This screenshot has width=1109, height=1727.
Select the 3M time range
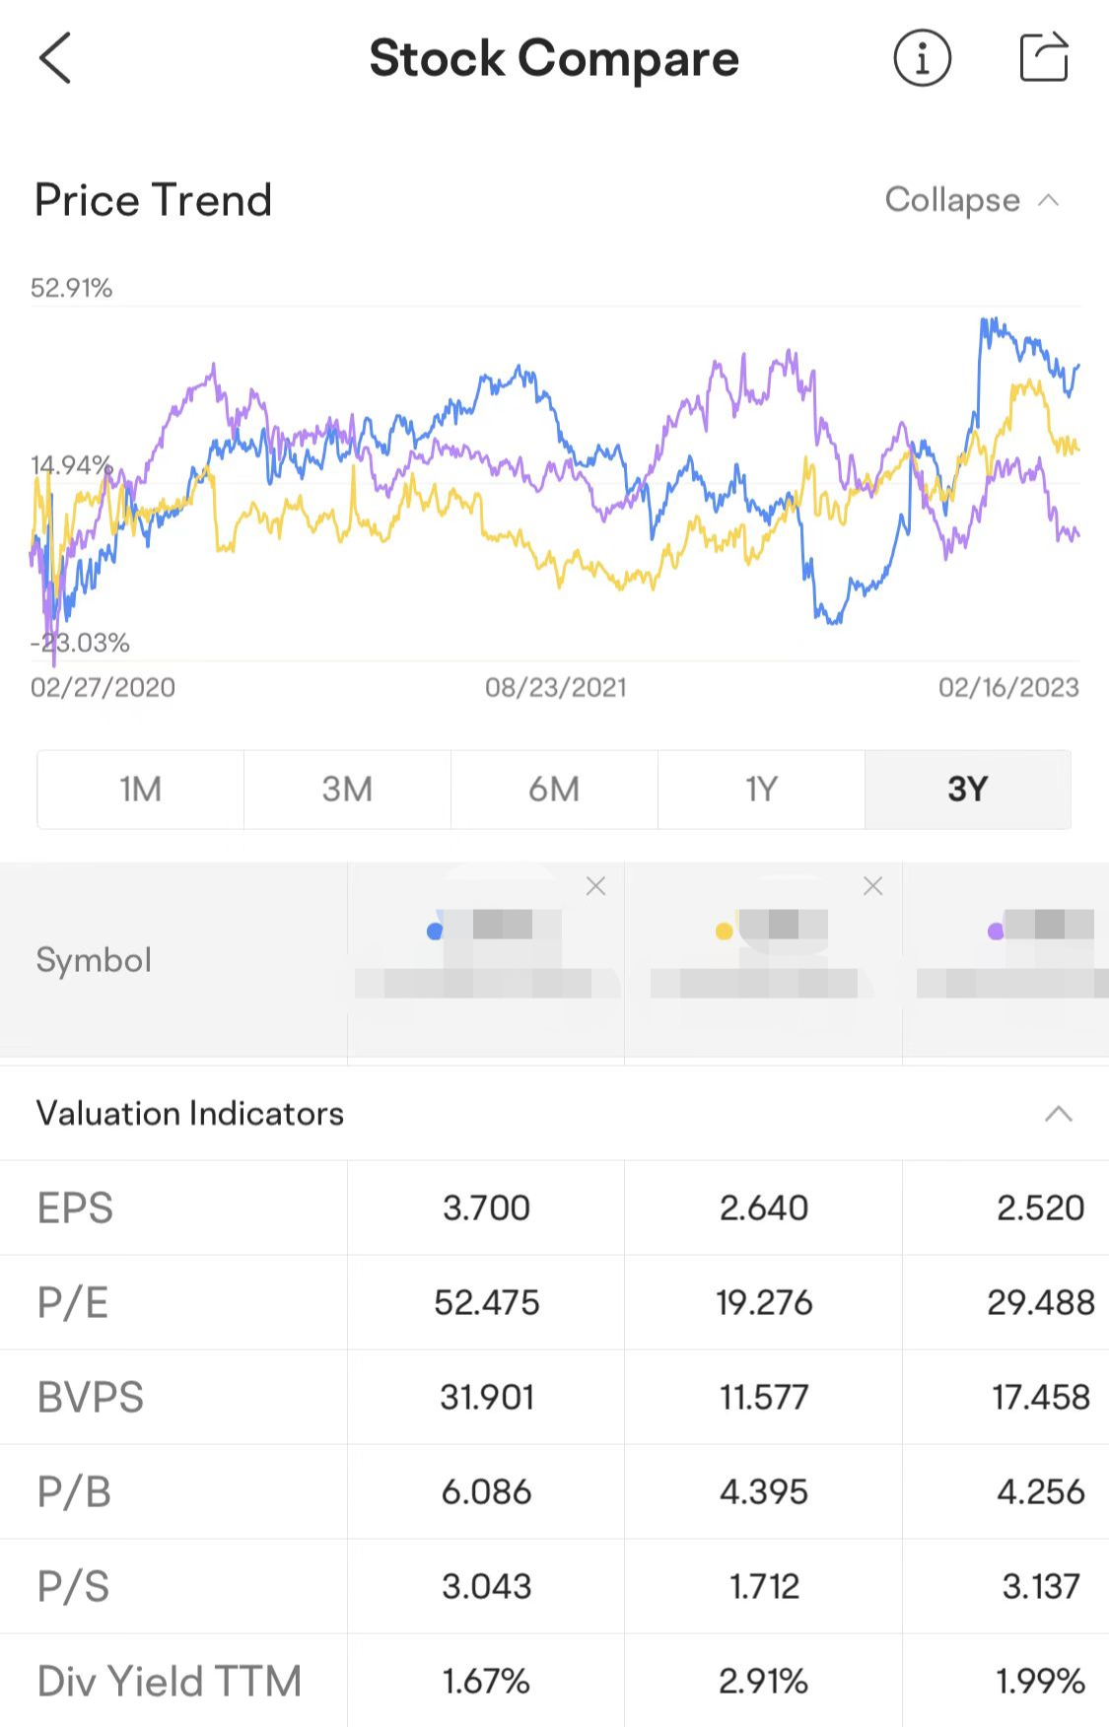coord(347,790)
